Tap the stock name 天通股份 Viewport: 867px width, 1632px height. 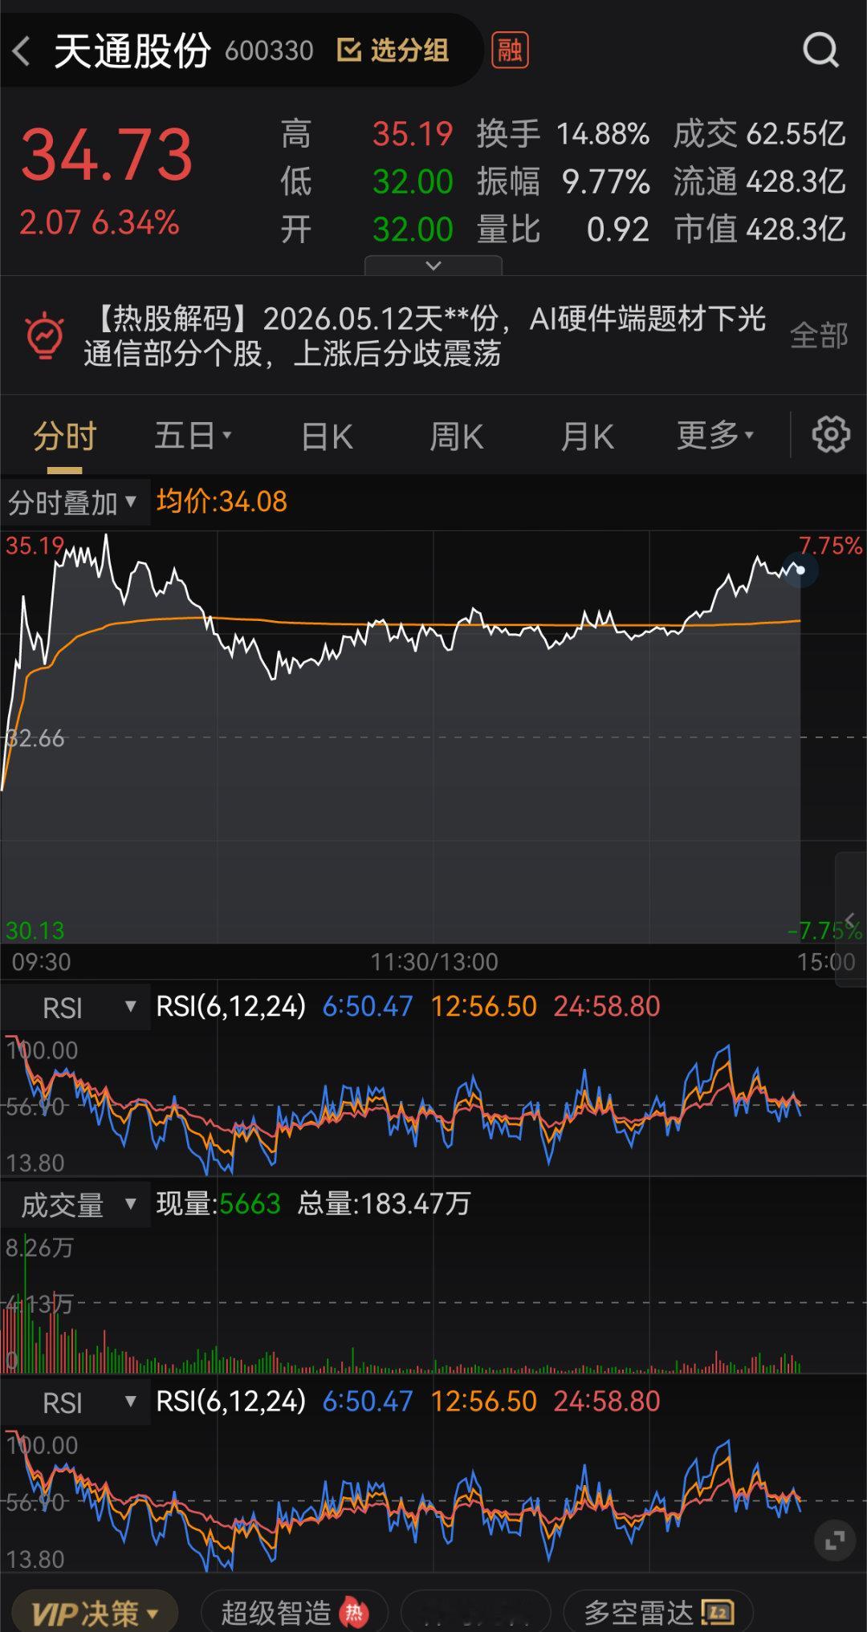click(x=132, y=51)
